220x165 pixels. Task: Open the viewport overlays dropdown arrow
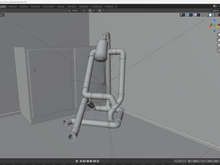198,15
